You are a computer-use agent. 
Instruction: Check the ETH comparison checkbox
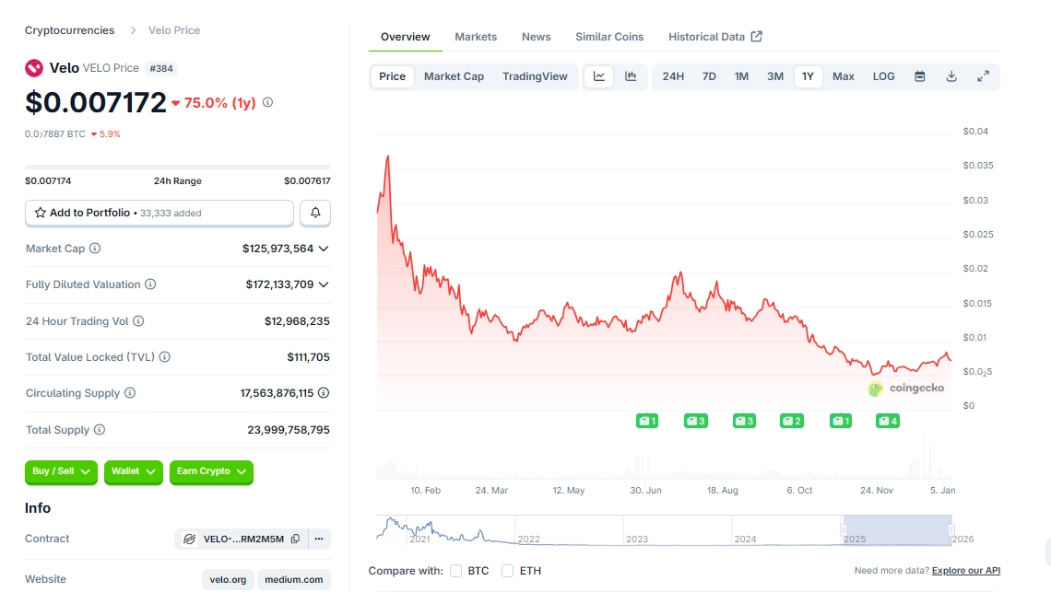click(507, 571)
